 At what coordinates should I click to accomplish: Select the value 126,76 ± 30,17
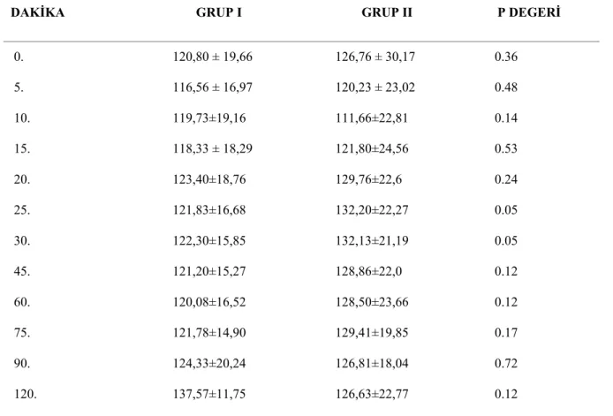point(375,57)
